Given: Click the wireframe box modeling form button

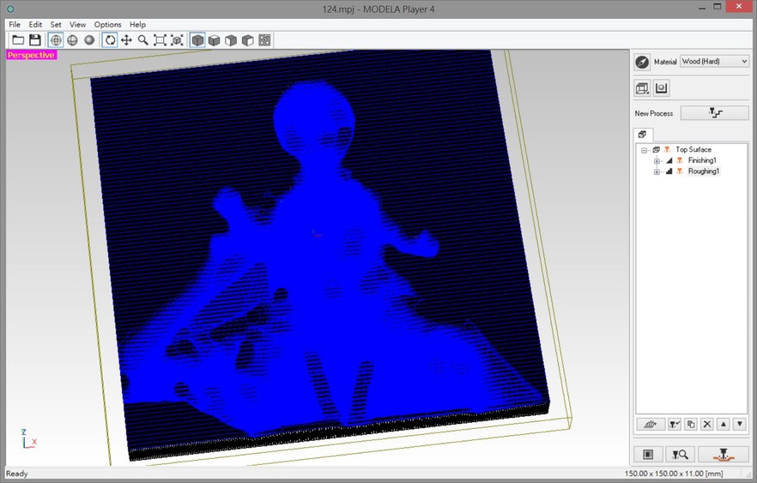Looking at the screenshot, I should coord(642,88).
